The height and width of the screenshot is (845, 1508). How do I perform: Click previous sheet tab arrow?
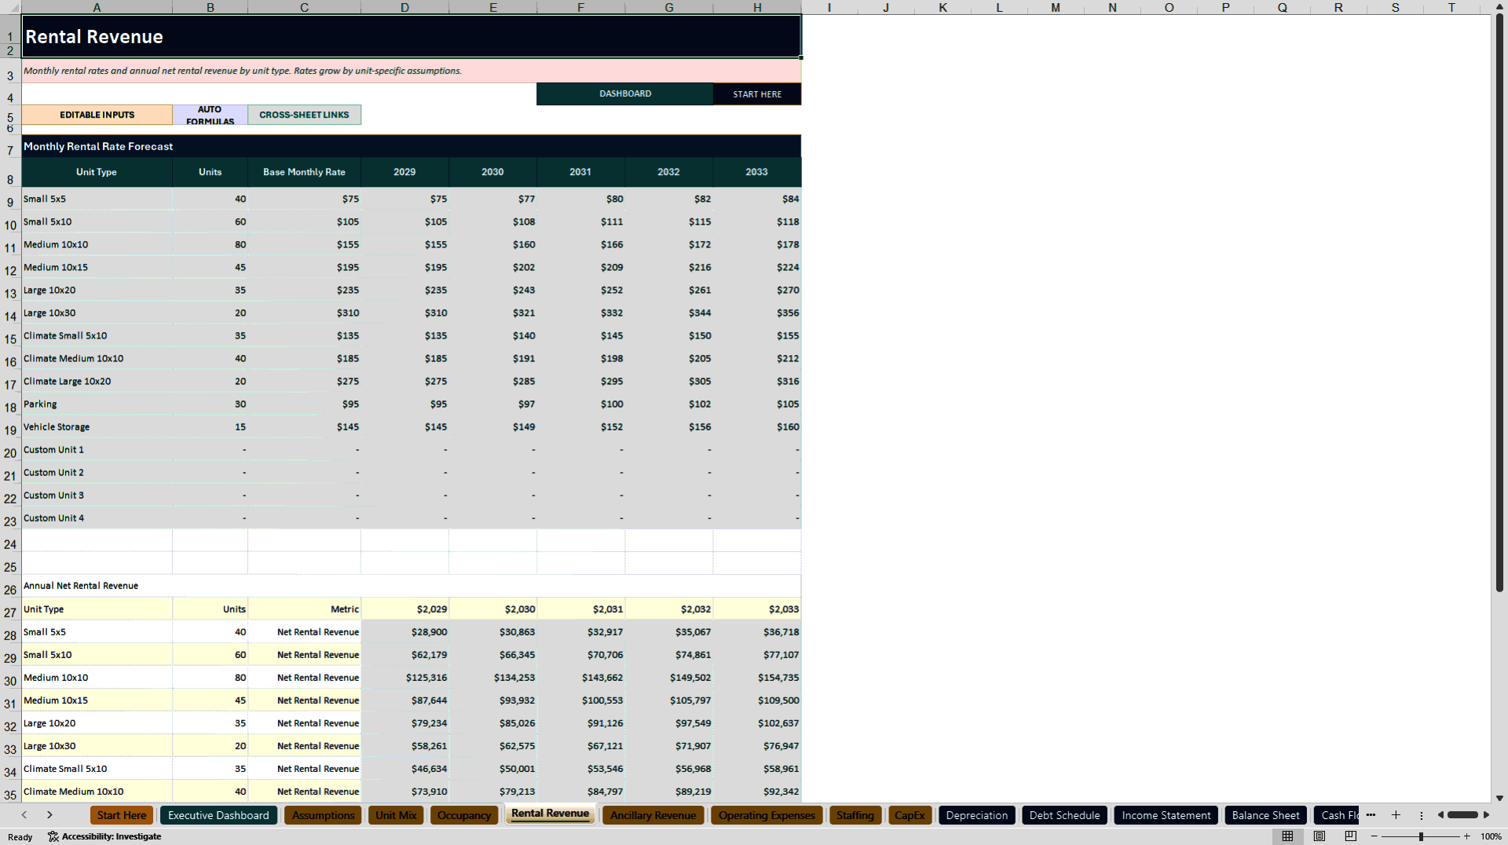(x=24, y=815)
